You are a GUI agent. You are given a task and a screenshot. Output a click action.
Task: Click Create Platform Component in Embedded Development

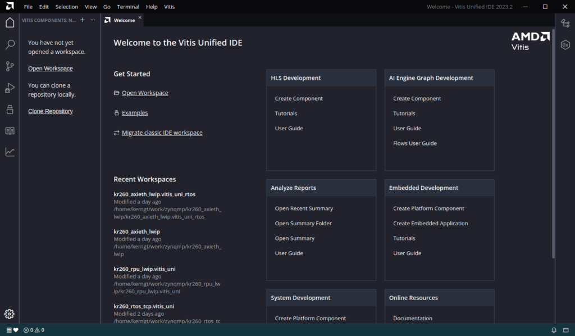pos(428,208)
